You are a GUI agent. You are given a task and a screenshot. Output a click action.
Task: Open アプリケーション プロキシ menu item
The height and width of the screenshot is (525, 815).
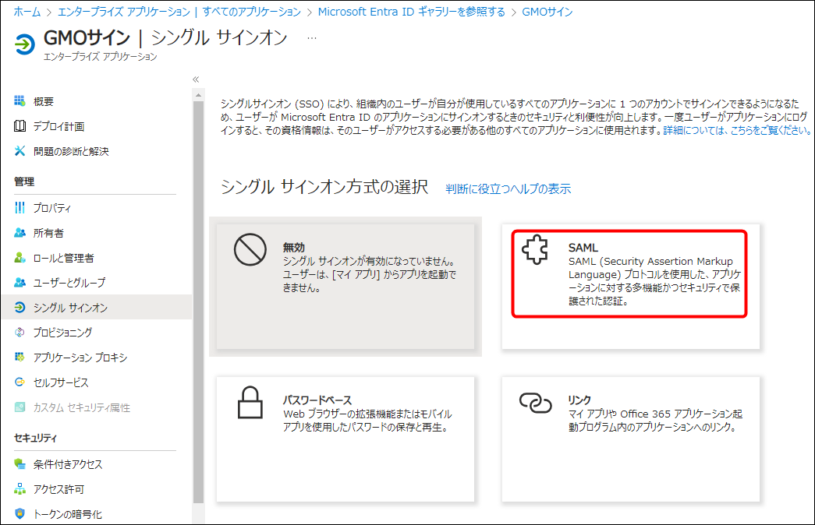coord(80,358)
